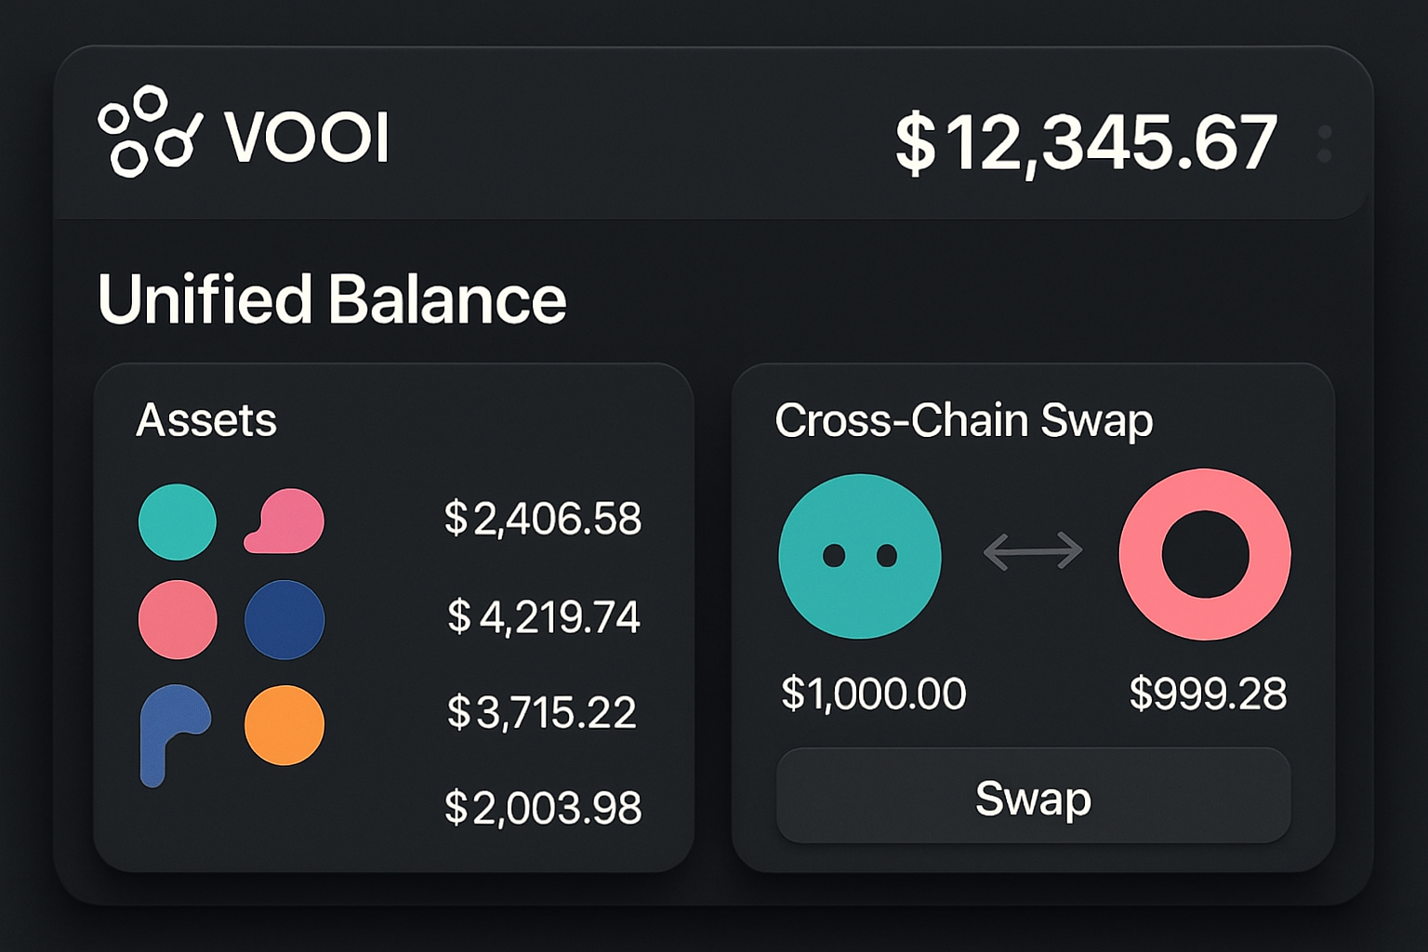Viewport: 1428px width, 952px height.
Task: Select the teal source token in Cross-Chain Swap
Action: [859, 555]
